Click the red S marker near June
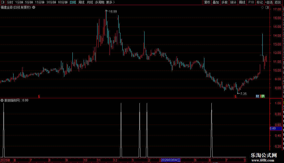The height and width of the screenshot is (163, 284). [39, 97]
